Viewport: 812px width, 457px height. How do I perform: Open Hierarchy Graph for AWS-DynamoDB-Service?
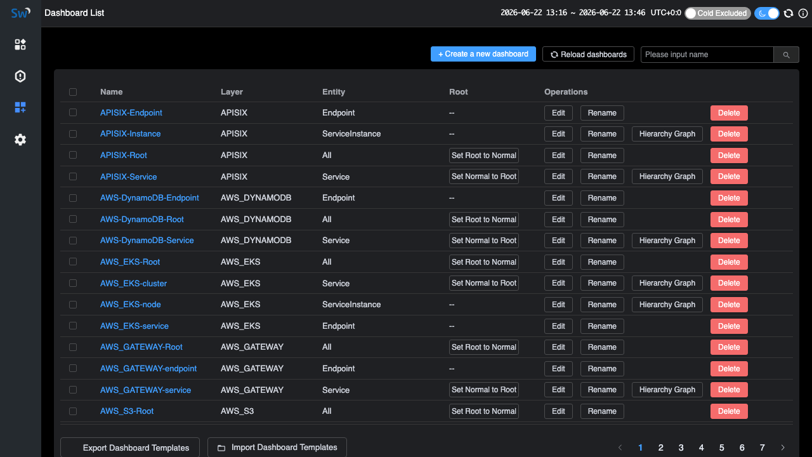pos(667,241)
